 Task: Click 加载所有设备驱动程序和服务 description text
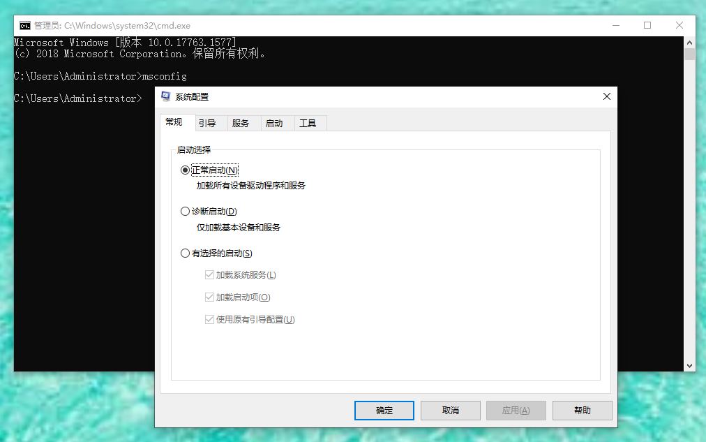point(250,186)
